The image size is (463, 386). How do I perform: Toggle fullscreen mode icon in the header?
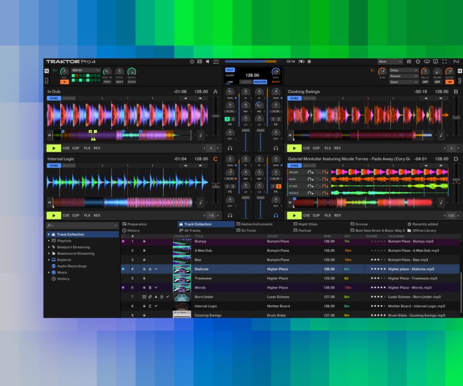point(444,62)
